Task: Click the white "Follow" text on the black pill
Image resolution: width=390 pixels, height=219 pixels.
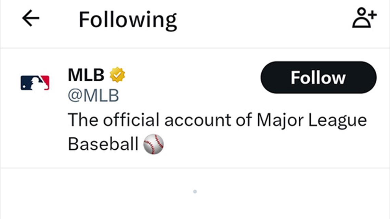Action: 318,78
